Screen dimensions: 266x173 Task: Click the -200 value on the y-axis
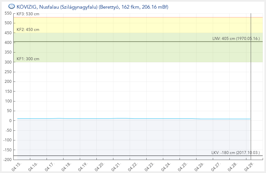point(8,160)
